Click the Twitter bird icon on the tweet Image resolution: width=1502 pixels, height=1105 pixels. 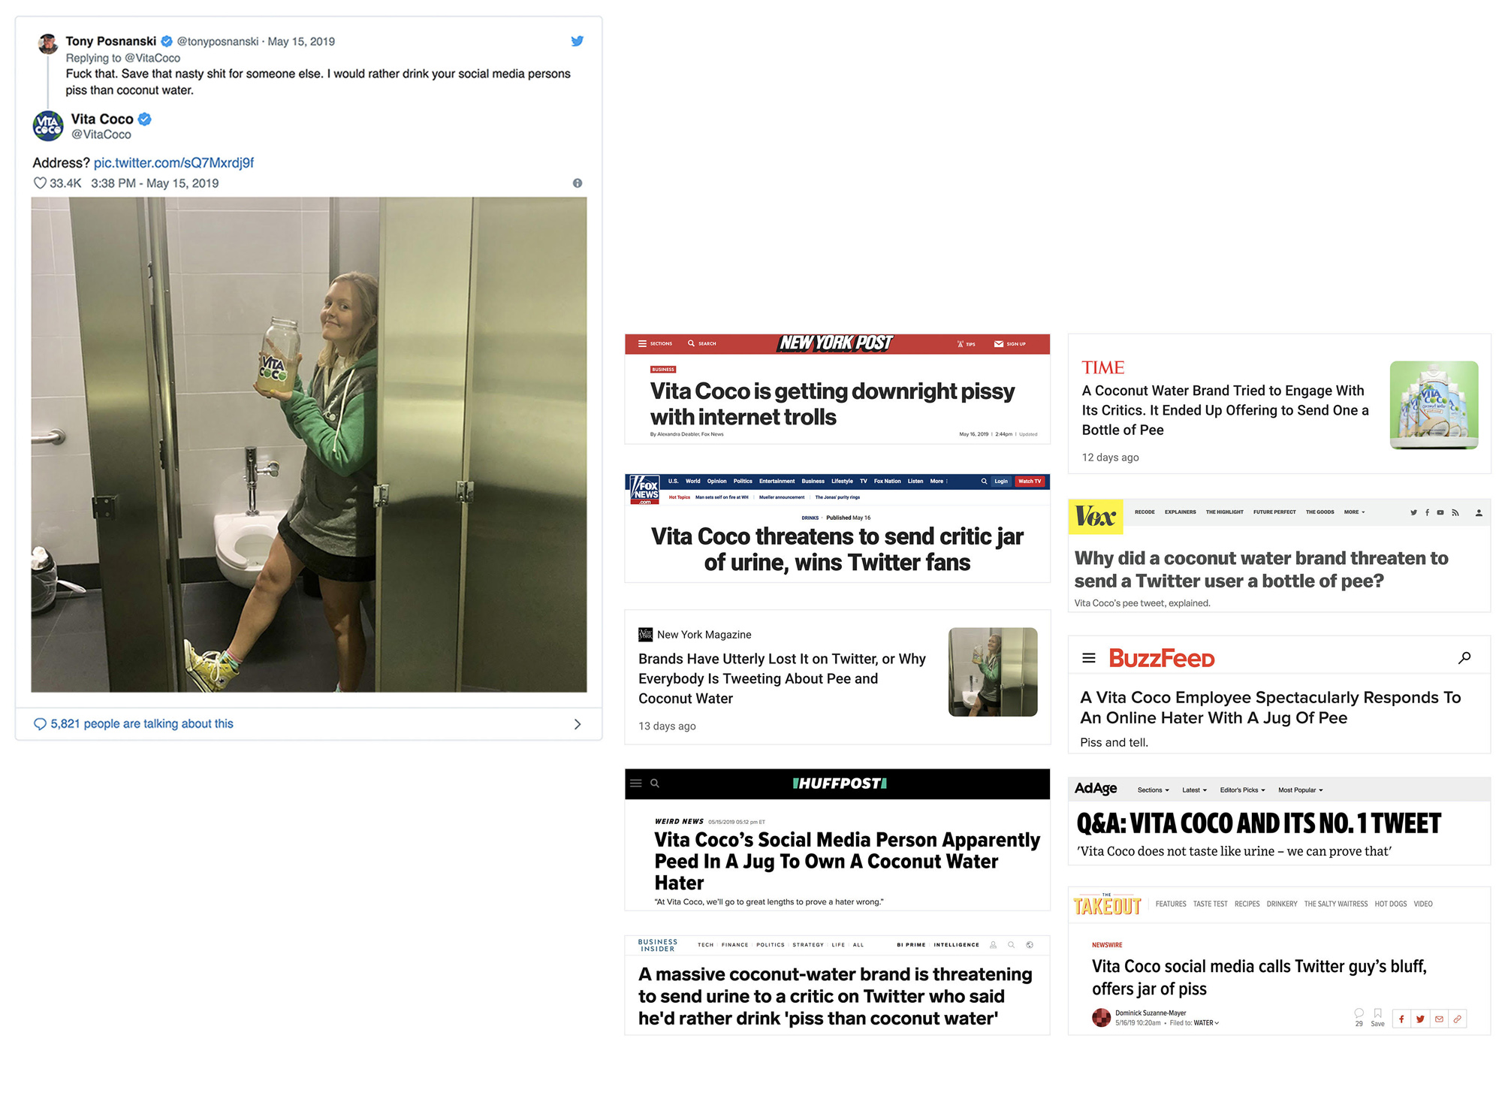click(x=577, y=41)
